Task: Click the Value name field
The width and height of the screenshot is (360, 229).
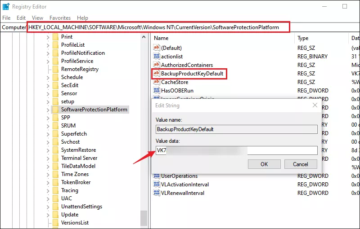Action: coord(237,129)
